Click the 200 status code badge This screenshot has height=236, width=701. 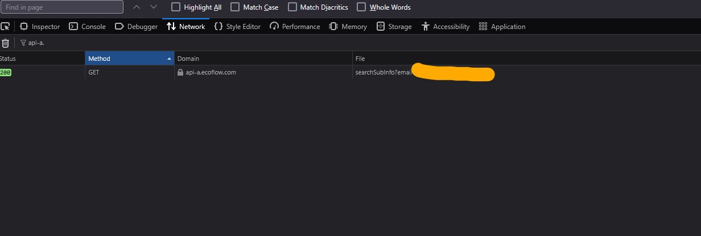pos(5,72)
